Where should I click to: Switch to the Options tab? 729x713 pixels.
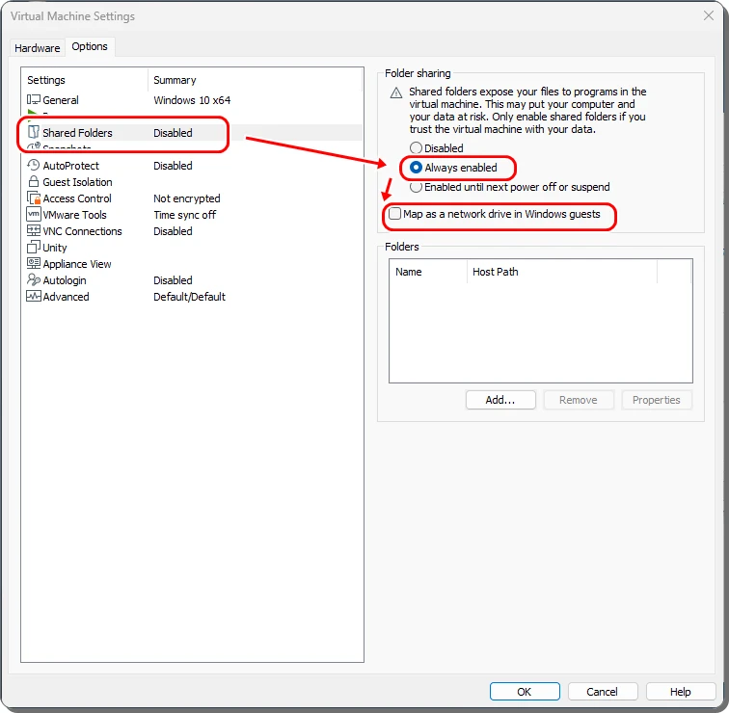coord(90,46)
